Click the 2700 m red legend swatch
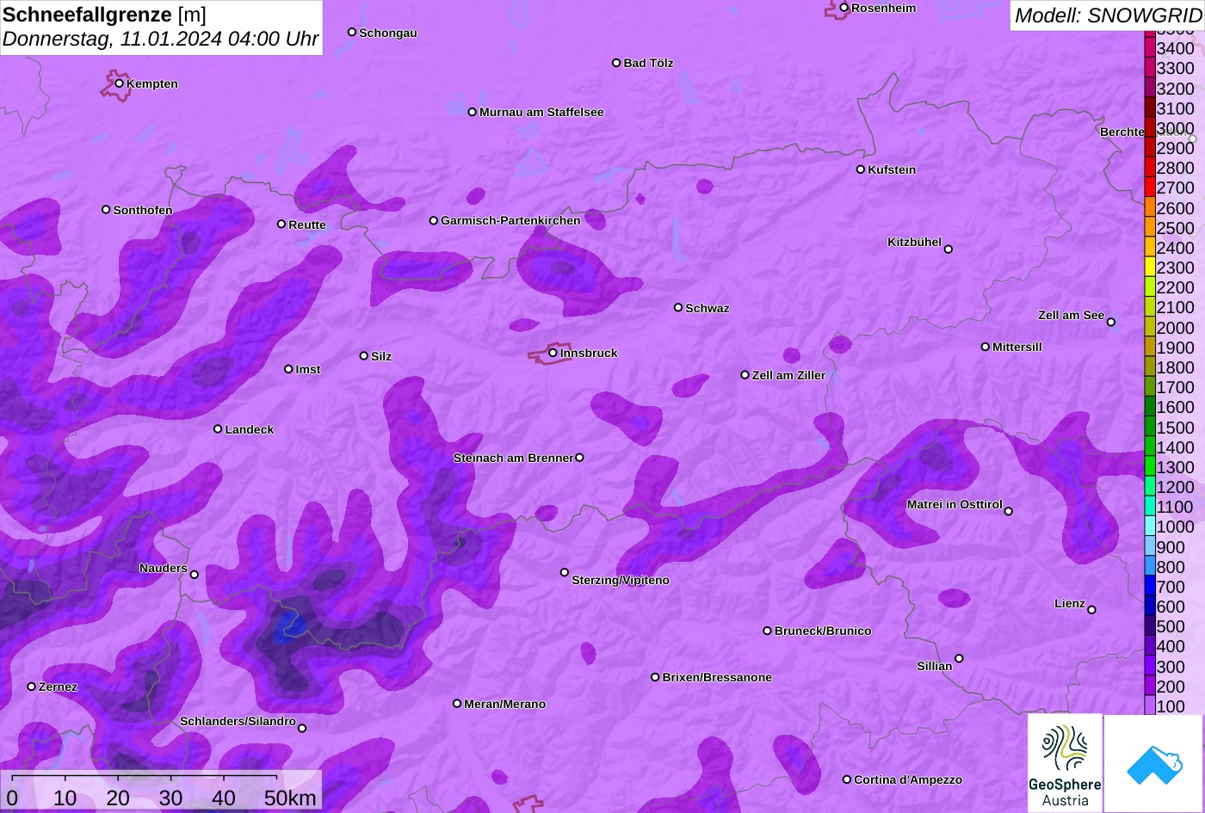 pyautogui.click(x=1150, y=187)
